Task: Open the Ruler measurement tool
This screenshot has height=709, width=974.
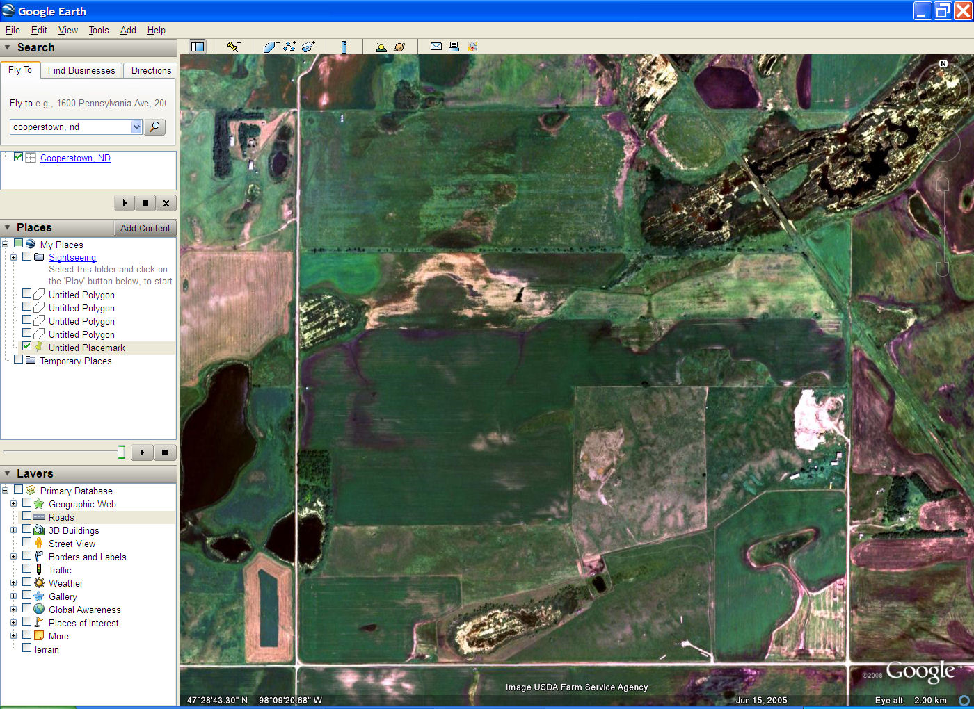Action: tap(344, 47)
